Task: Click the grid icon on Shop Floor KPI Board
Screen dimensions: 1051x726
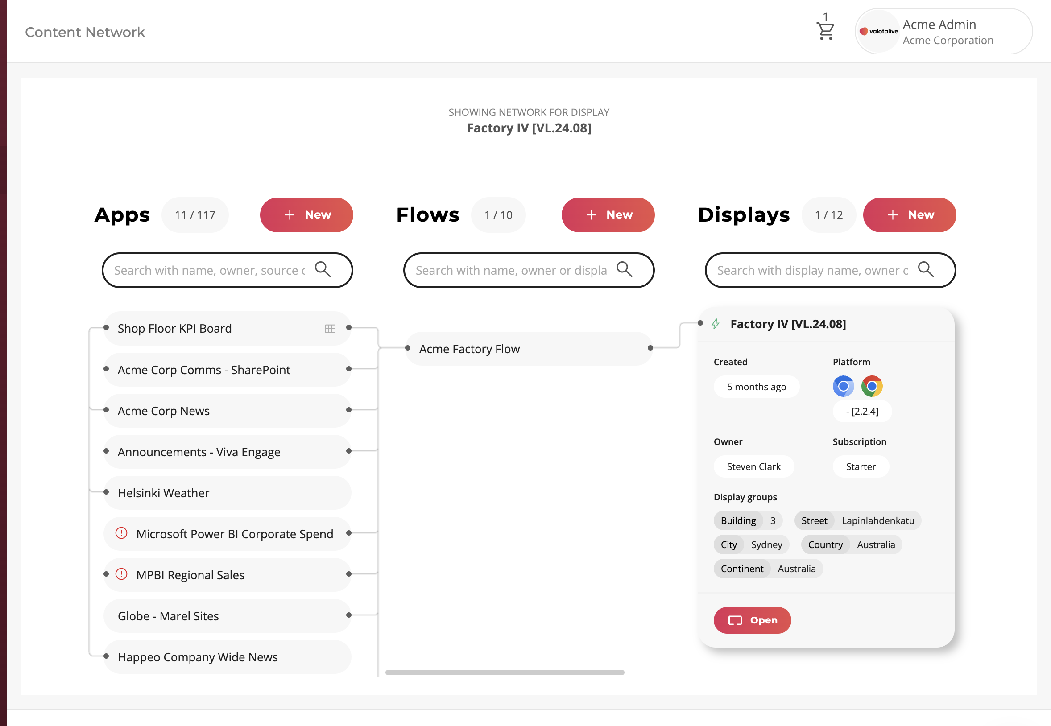Action: [x=329, y=328]
